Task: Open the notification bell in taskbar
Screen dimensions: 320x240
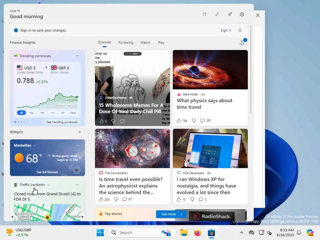Action: (x=299, y=232)
